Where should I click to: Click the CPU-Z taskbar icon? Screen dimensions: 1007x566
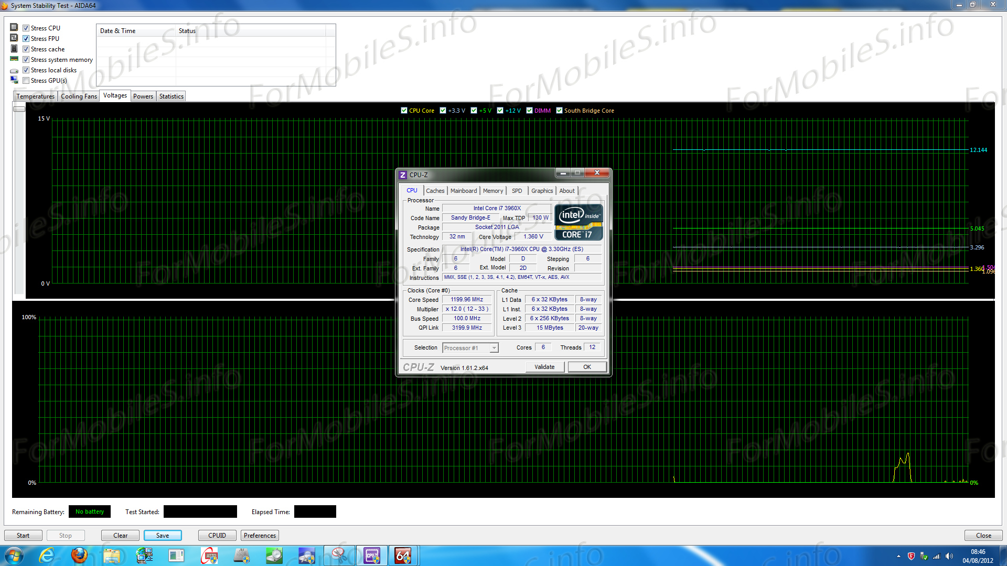tap(372, 556)
